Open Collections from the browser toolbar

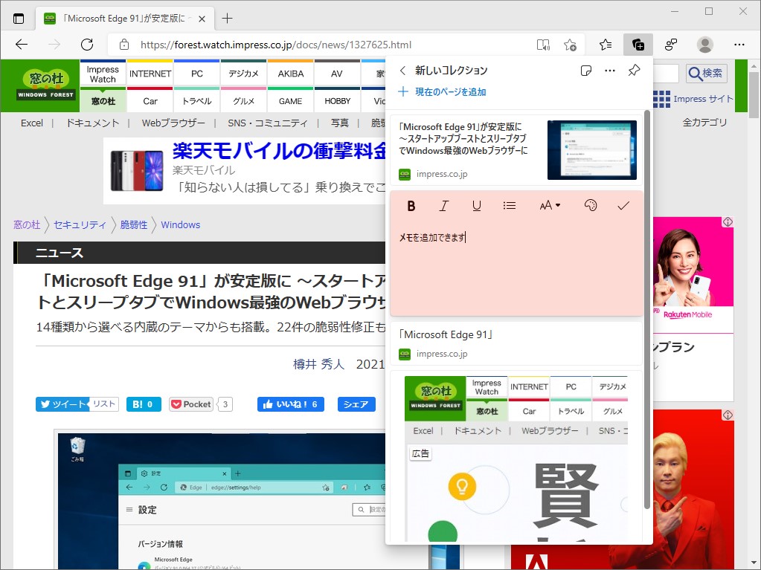coord(638,45)
